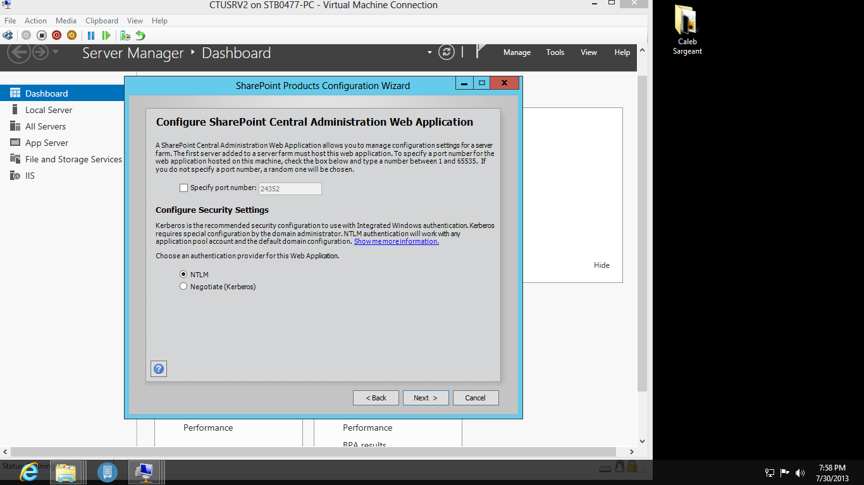Open the breadcrumb dropdown beside Refresh
The width and height of the screenshot is (864, 485).
pyautogui.click(x=430, y=52)
